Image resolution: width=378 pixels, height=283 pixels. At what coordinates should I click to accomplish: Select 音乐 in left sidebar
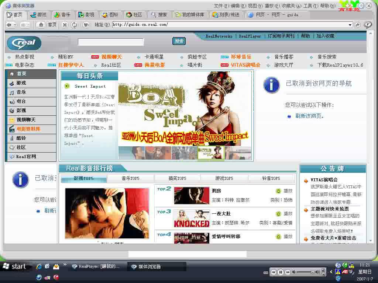pyautogui.click(x=31, y=92)
